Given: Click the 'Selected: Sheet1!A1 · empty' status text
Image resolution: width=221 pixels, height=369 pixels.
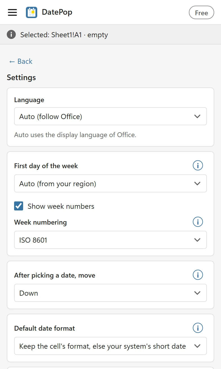Looking at the screenshot, I should [64, 35].
